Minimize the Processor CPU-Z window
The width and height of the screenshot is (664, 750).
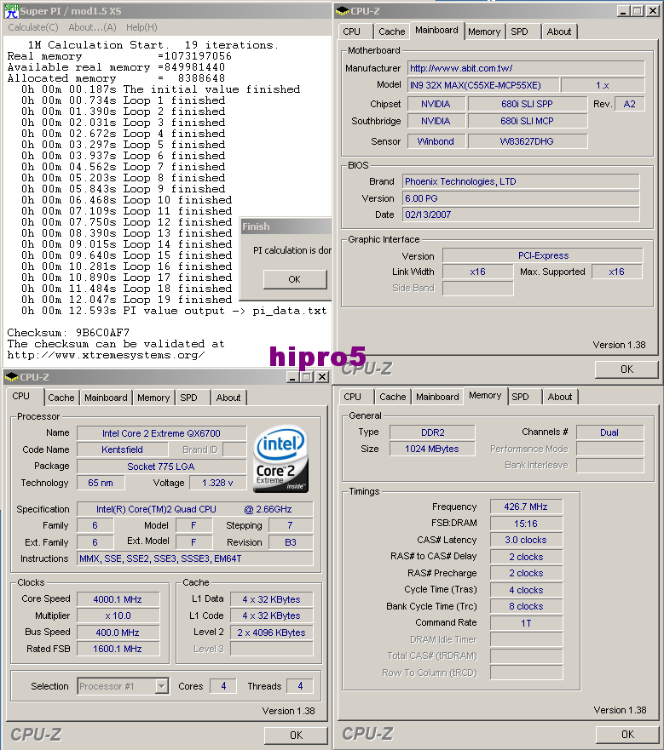[292, 377]
